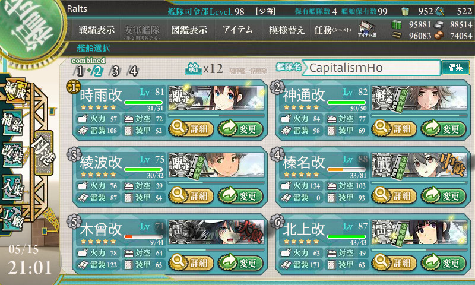Image resolution: width=475 pixels, height=285 pixels.
Task: Open the アイテム屋 item shop icon
Action: (x=367, y=29)
